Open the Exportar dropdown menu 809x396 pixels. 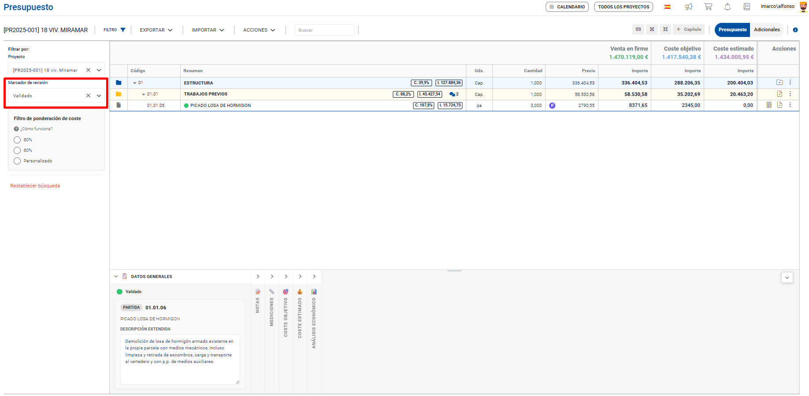pos(156,30)
